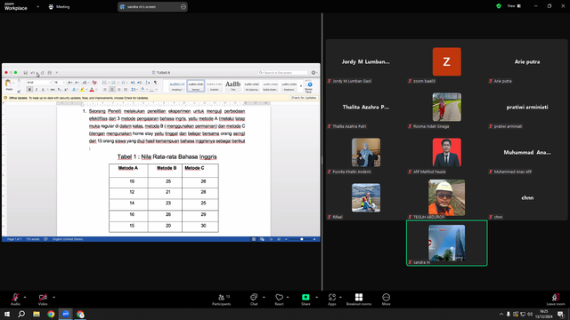Open Windows taskbar Search
Viewport: 570px width, 320px height.
pyautogui.click(x=21, y=314)
